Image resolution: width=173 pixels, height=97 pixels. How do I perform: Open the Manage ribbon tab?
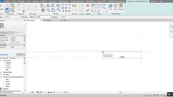[36, 1]
